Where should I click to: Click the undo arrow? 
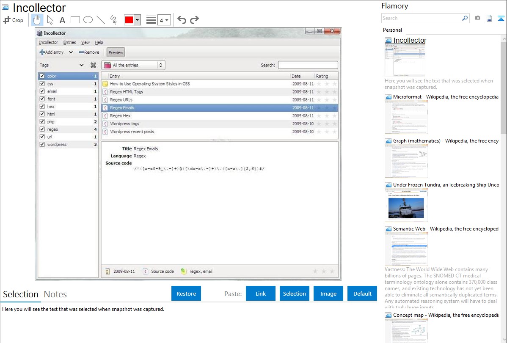[x=182, y=20]
